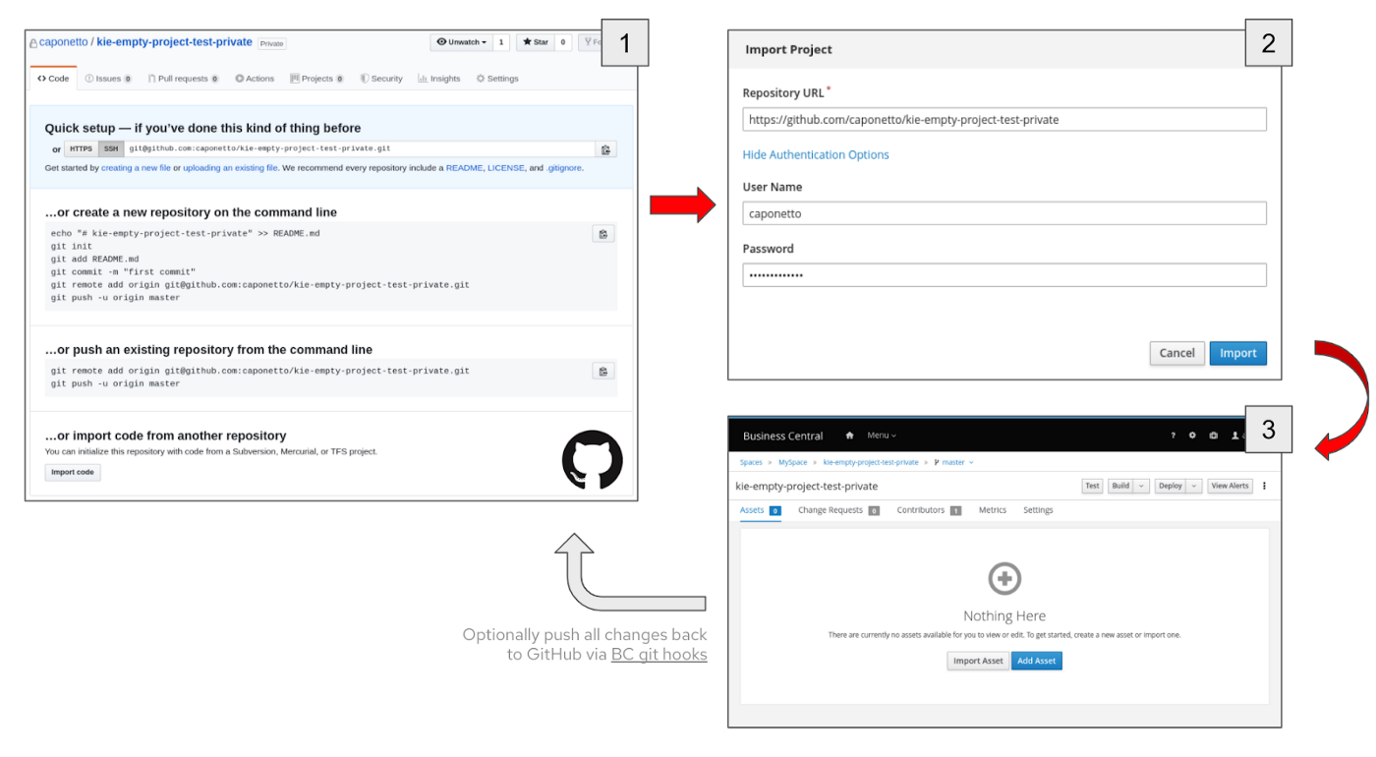Click the Password input field

pyautogui.click(x=1003, y=274)
